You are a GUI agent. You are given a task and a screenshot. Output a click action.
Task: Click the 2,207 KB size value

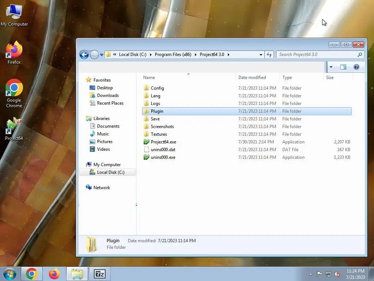tap(342, 142)
